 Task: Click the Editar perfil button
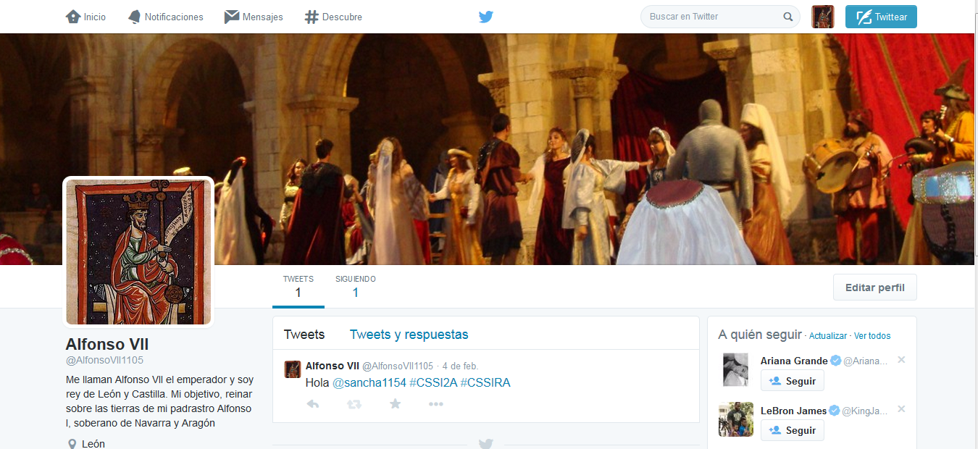(875, 288)
